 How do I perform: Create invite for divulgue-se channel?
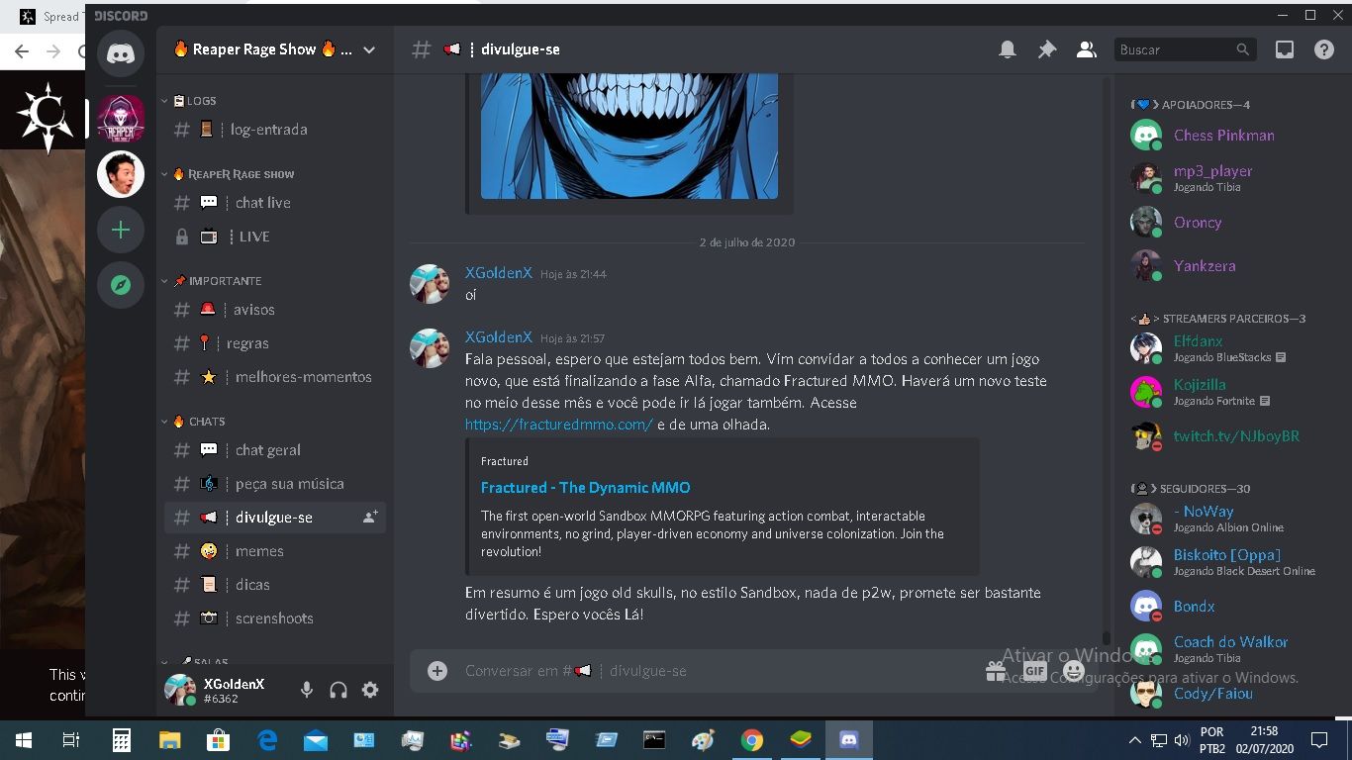click(x=370, y=517)
